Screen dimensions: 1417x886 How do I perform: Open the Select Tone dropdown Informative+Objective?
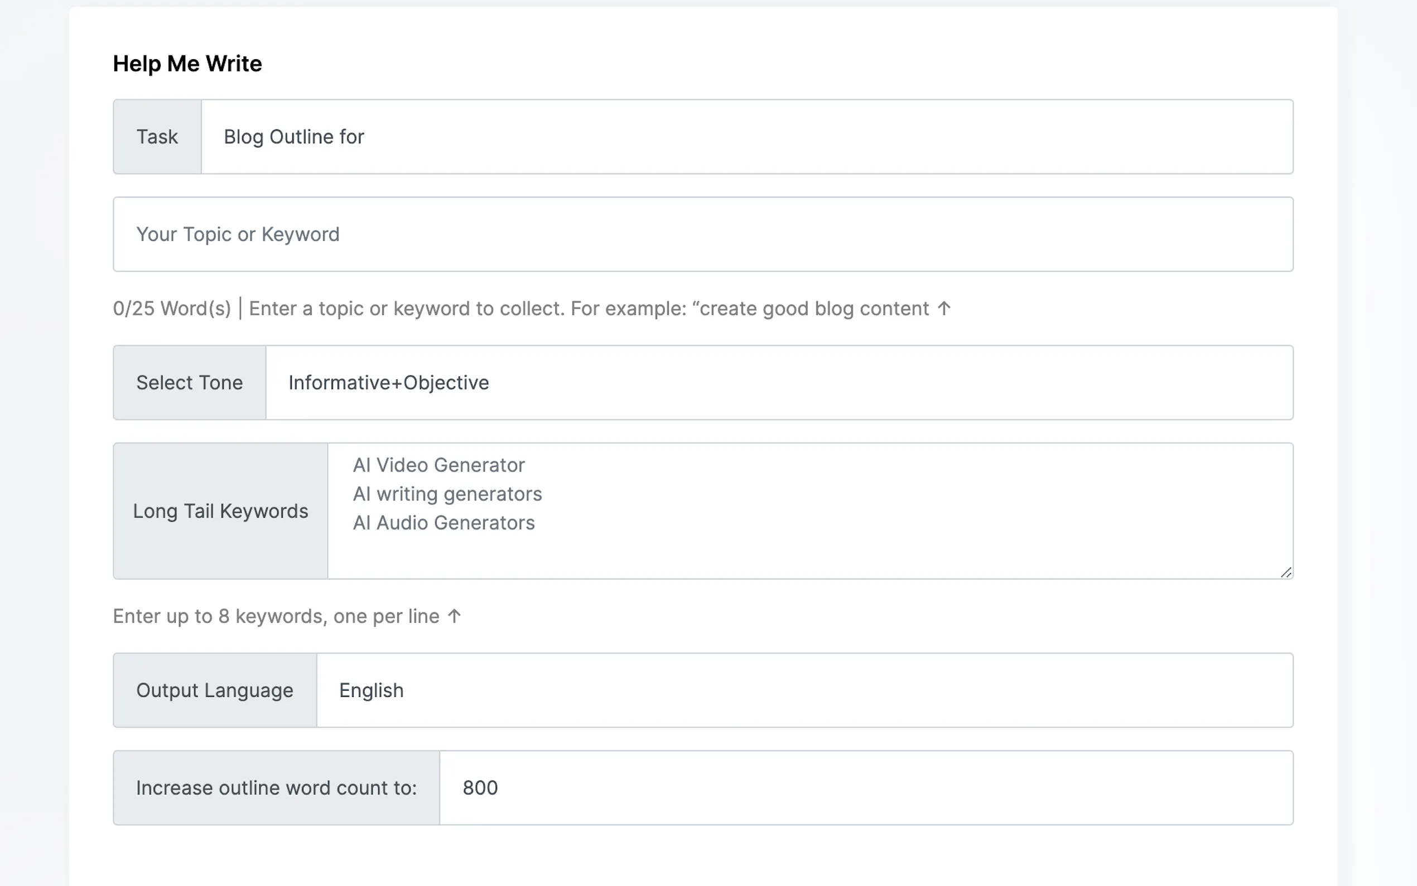click(778, 383)
